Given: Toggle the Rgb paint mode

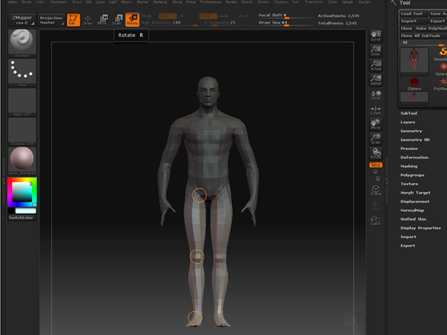Looking at the screenshot, I should pyautogui.click(x=168, y=16).
